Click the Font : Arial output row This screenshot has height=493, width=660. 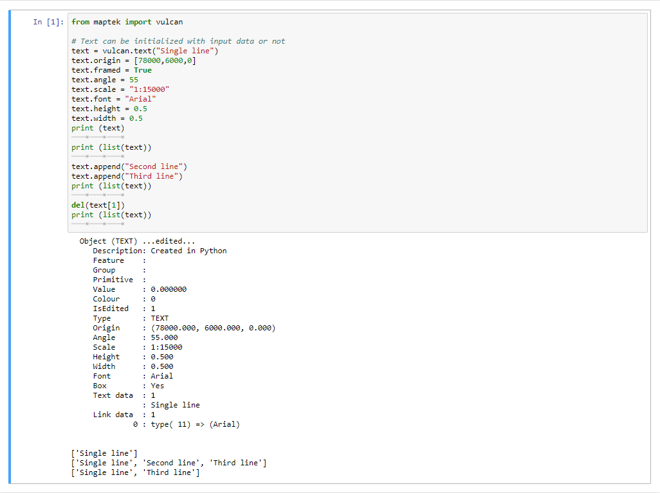coord(133,377)
